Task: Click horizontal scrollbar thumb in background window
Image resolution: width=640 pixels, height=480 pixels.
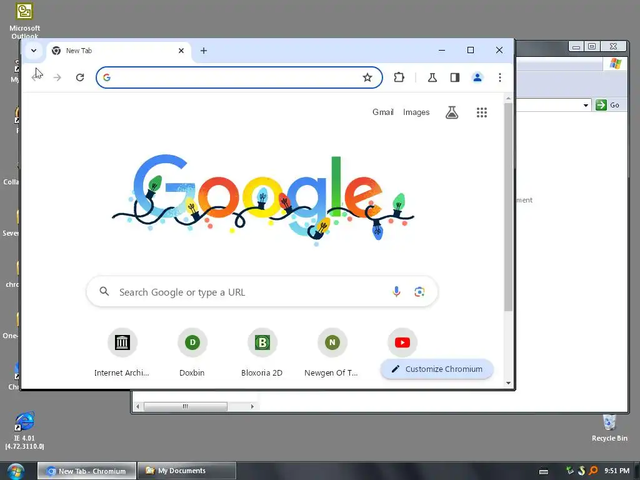Action: coord(185,406)
